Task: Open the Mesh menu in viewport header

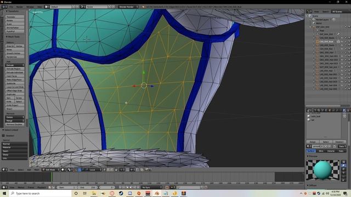Action: [x=37, y=170]
